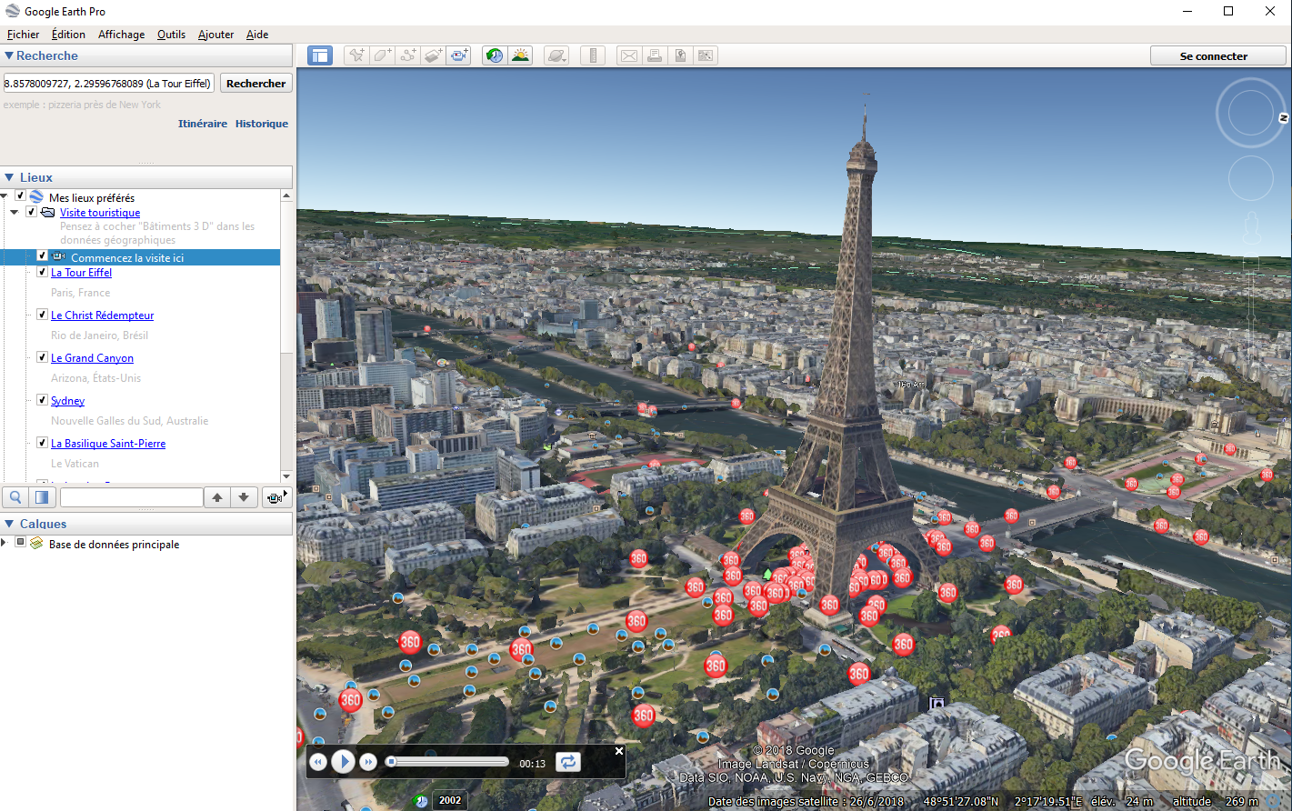This screenshot has height=811, width=1292.
Task: Open the Ajouter menu
Action: (215, 35)
